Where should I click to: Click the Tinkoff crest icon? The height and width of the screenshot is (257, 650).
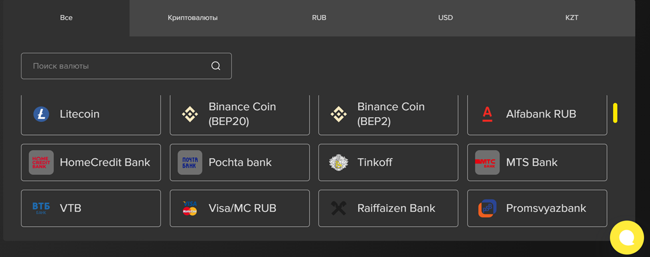[x=339, y=162]
